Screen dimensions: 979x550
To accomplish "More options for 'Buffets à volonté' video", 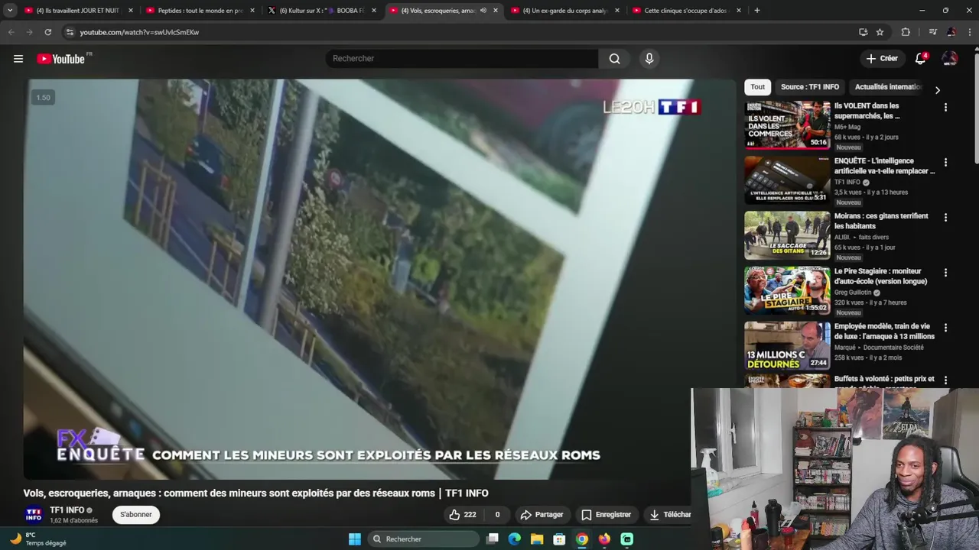I will click(x=945, y=380).
